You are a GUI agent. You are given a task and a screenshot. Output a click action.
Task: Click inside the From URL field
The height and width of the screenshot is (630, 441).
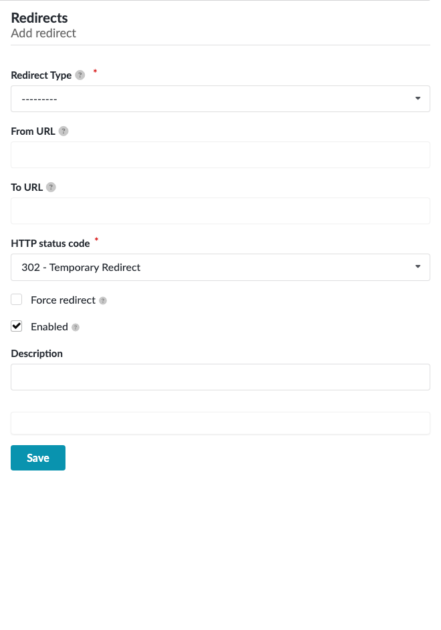pos(220,154)
